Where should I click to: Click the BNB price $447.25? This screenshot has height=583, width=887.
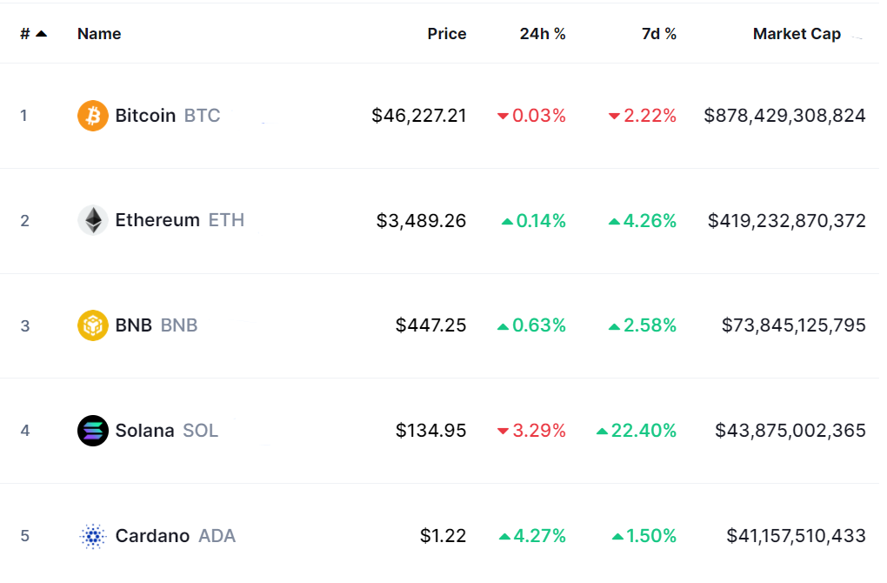coord(430,325)
